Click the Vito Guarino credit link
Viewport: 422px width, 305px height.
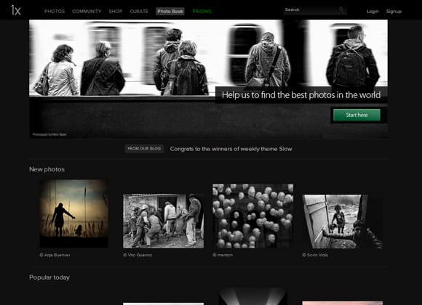[138, 255]
